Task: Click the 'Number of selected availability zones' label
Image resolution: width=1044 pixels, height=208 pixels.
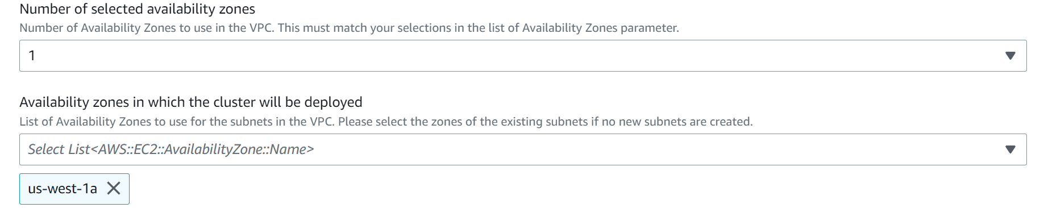Action: (137, 9)
